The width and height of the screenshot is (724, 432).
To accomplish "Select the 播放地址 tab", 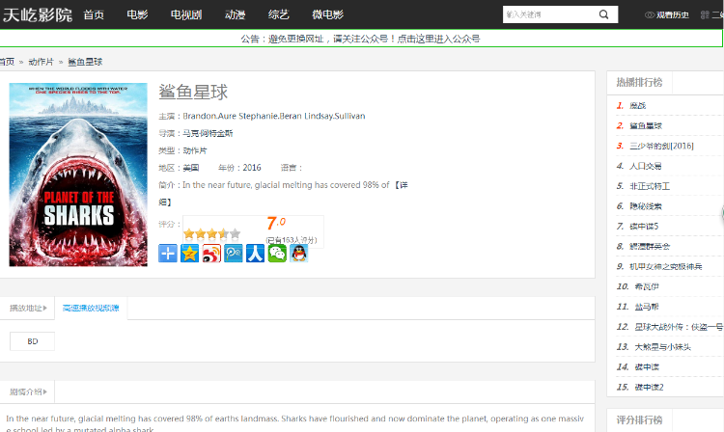I will [x=28, y=308].
